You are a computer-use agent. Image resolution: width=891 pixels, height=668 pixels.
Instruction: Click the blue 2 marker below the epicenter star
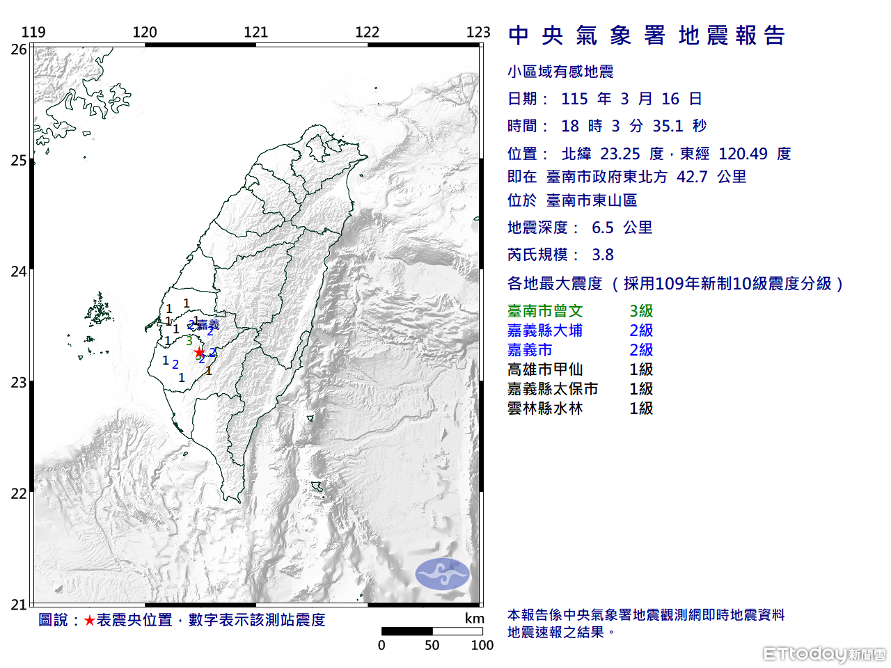coord(202,360)
